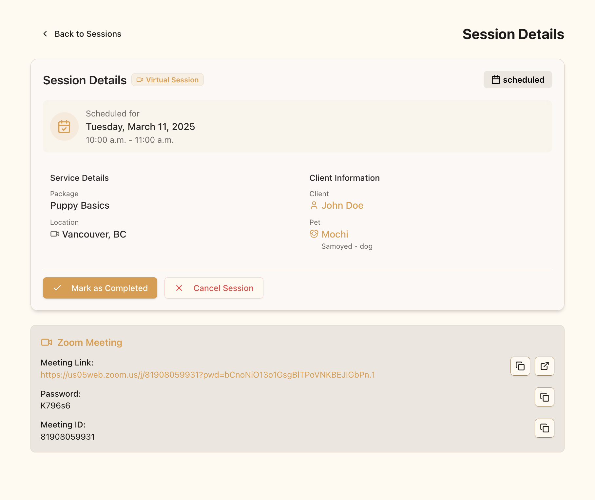Click the pet icon beside Mochi

coord(314,234)
